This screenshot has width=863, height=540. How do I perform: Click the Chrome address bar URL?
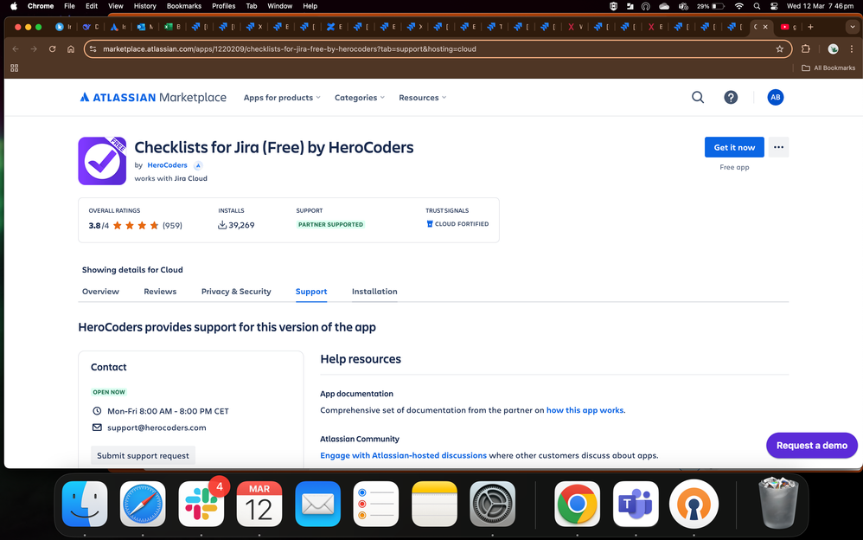tap(290, 49)
